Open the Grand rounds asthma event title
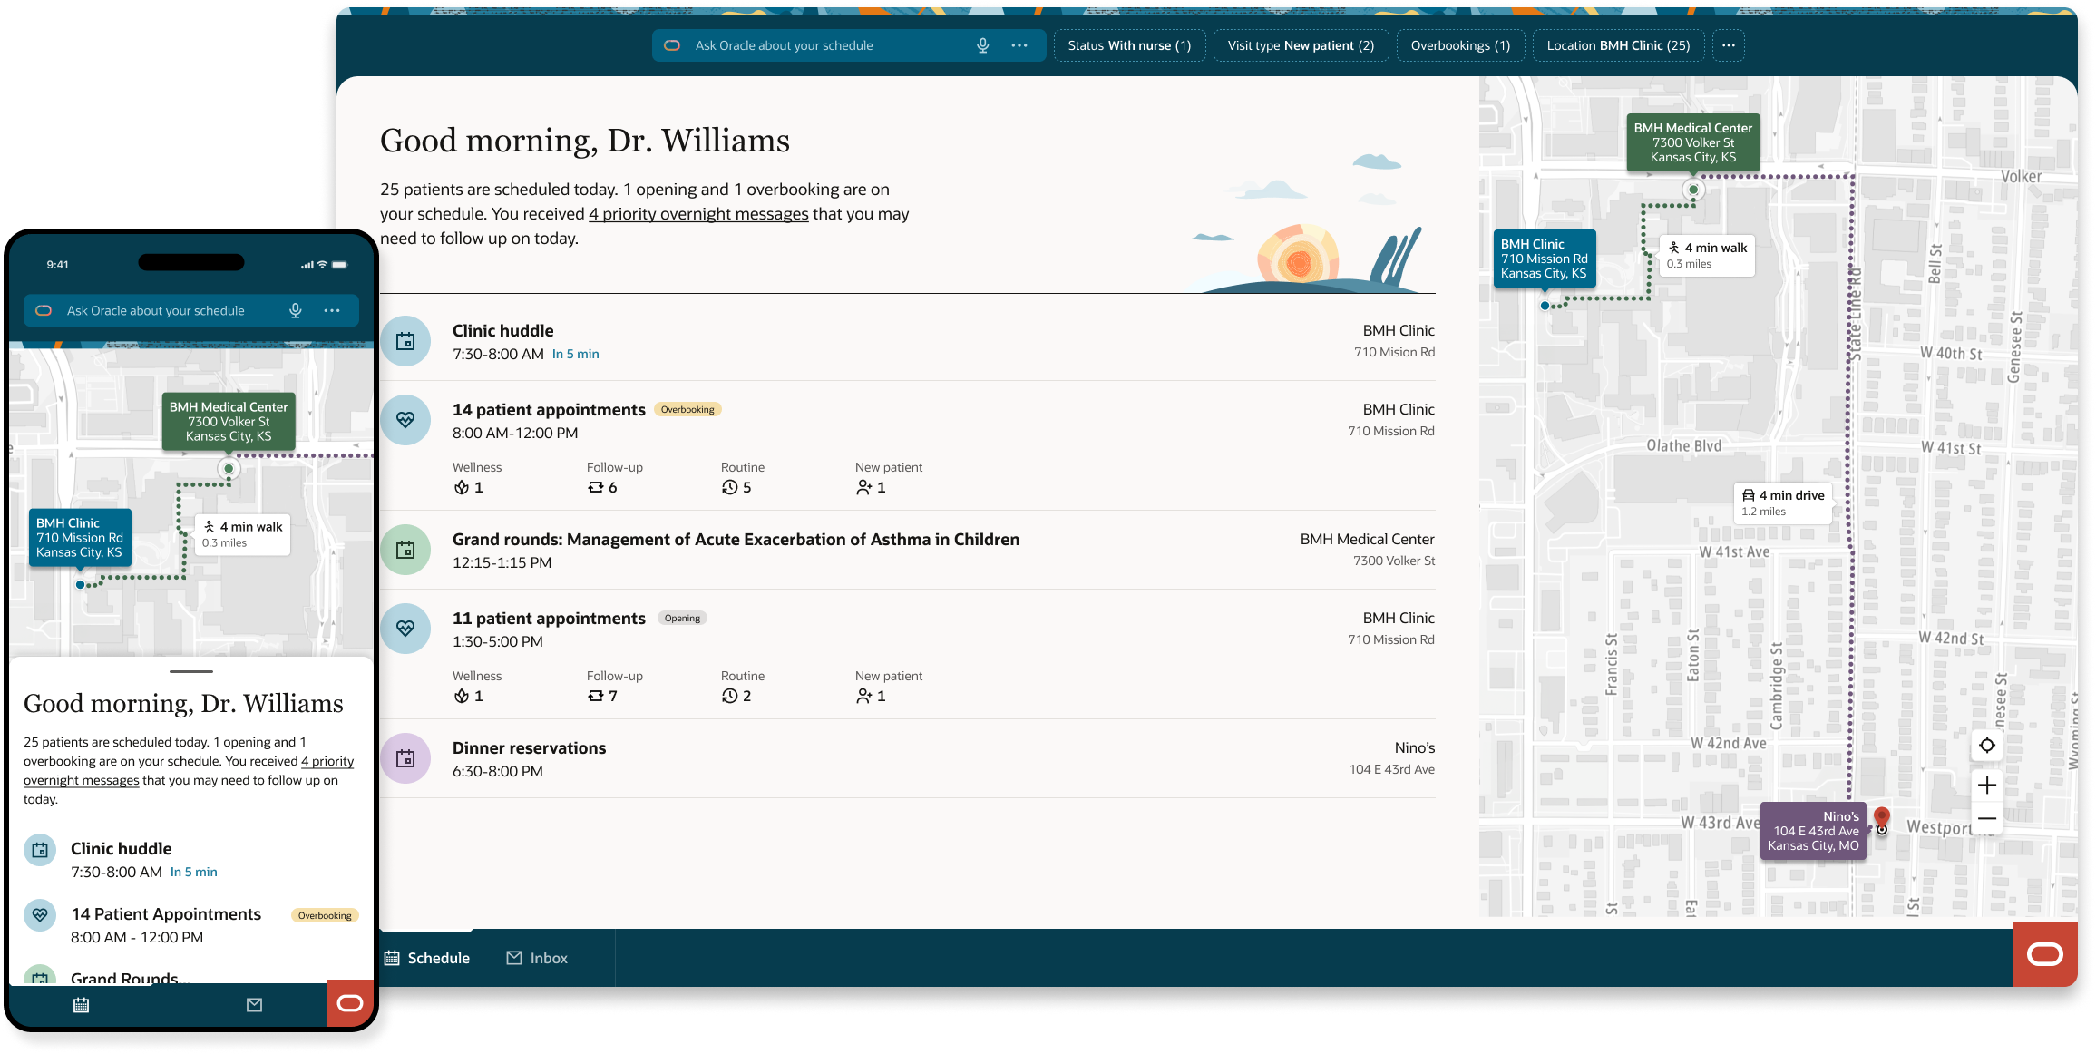 pos(736,540)
